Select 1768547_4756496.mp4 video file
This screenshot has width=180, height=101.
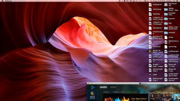[156, 56]
